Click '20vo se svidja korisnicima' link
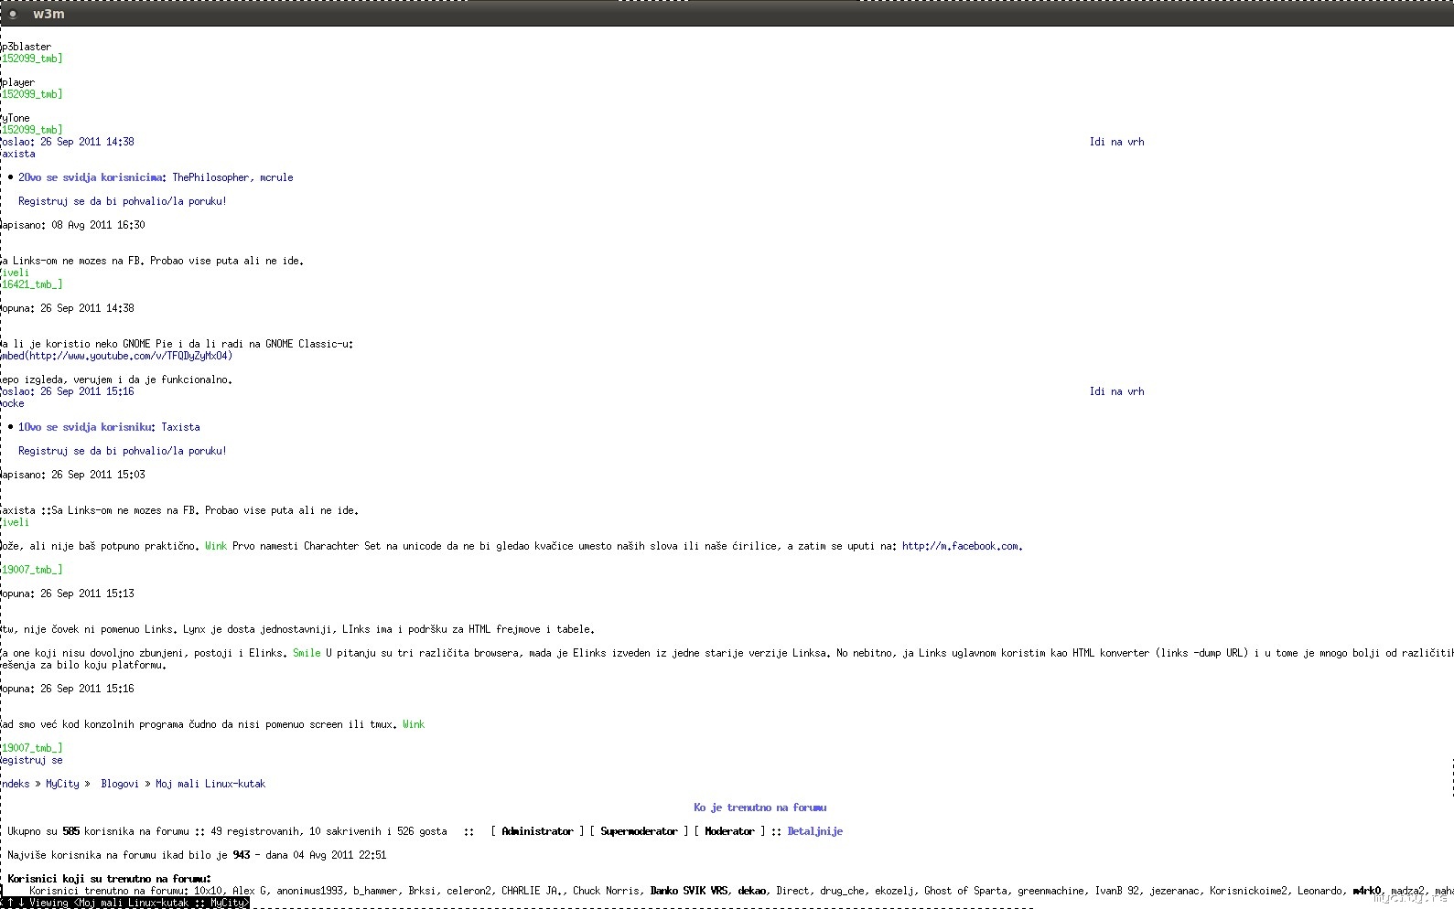Image resolution: width=1454 pixels, height=909 pixels. [x=91, y=177]
